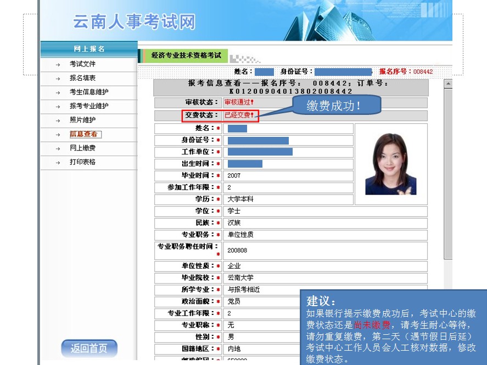Open 考试文件 in the sidebar
This screenshot has height=365, width=487.
[x=82, y=64]
